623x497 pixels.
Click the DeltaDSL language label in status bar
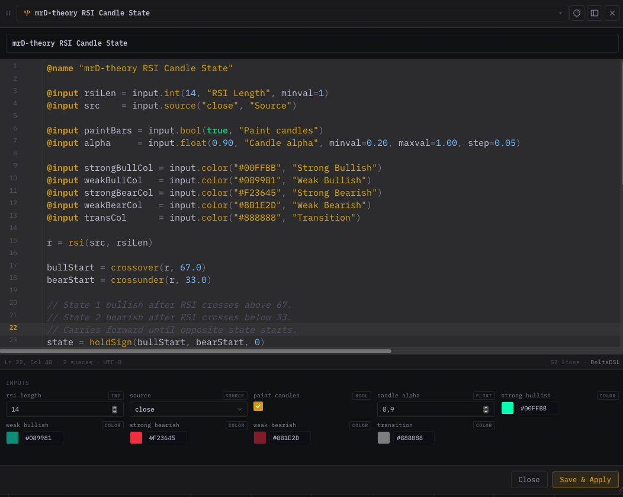tap(605, 362)
